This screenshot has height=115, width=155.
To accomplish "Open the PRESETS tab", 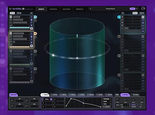I will [80, 9].
